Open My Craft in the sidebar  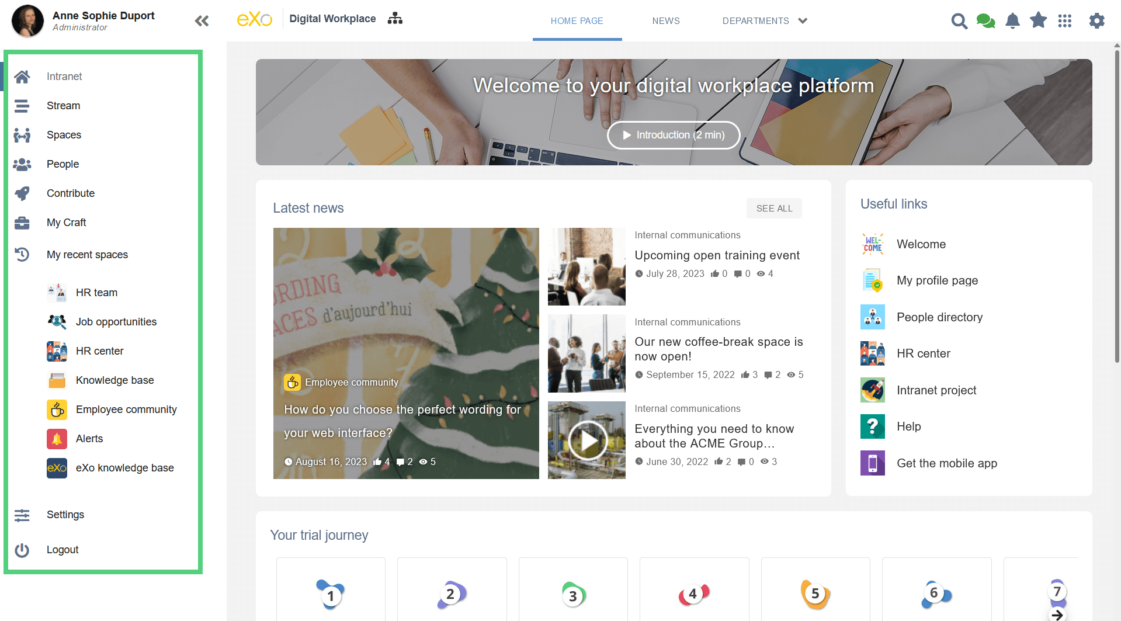click(x=67, y=223)
